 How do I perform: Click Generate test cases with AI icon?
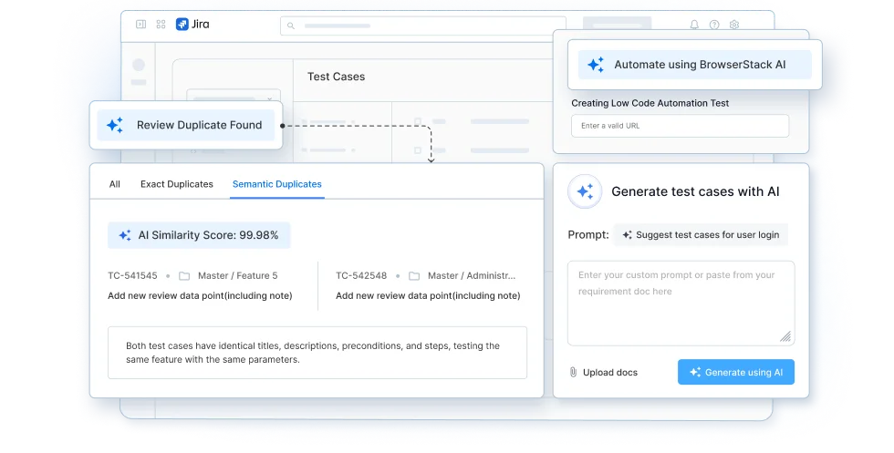[x=585, y=191]
